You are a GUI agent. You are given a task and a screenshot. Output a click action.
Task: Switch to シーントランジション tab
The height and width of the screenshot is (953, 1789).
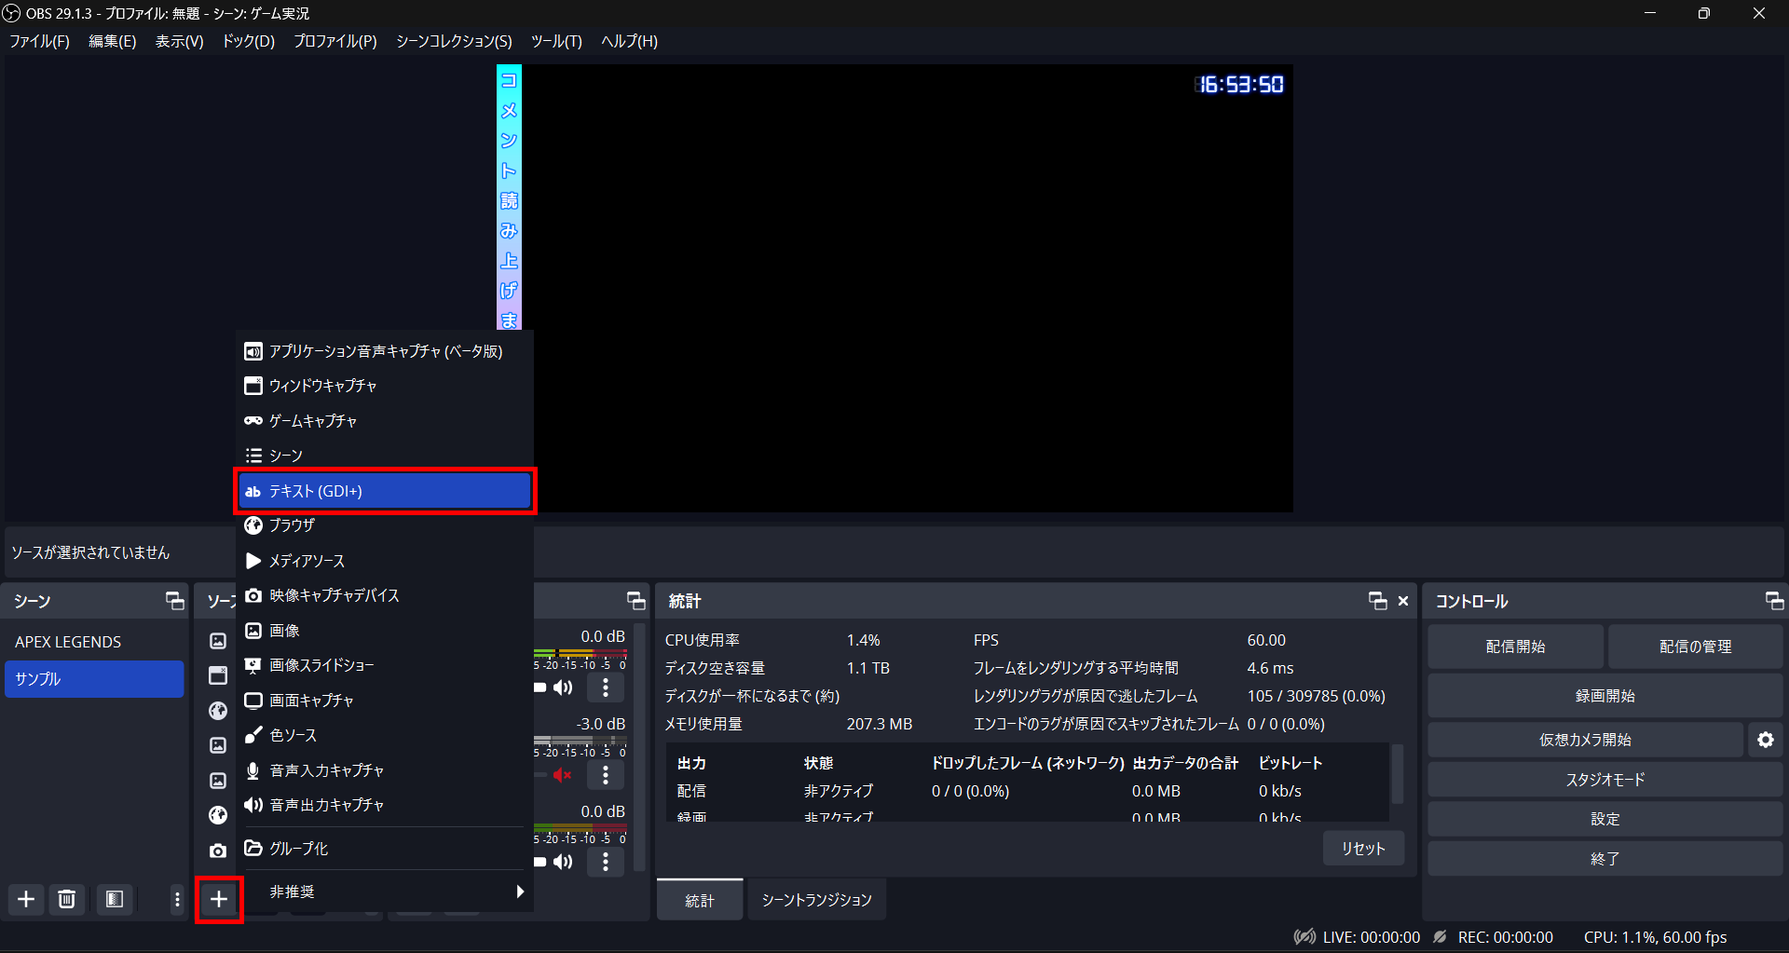click(x=816, y=900)
